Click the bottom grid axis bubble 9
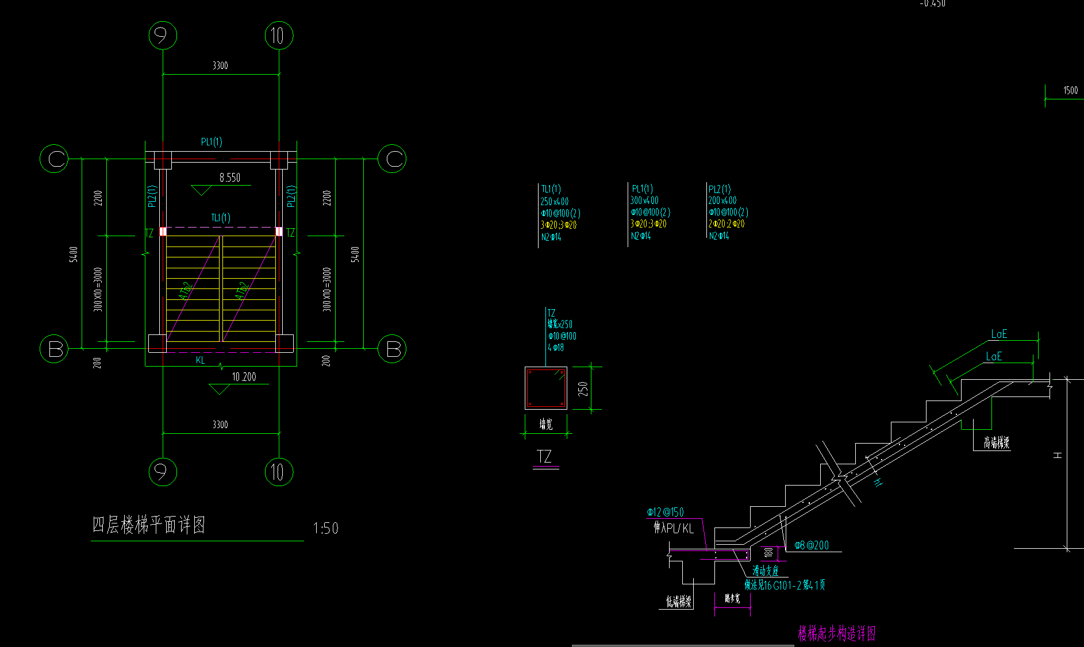Viewport: 1084px width, 647px height. 163,472
